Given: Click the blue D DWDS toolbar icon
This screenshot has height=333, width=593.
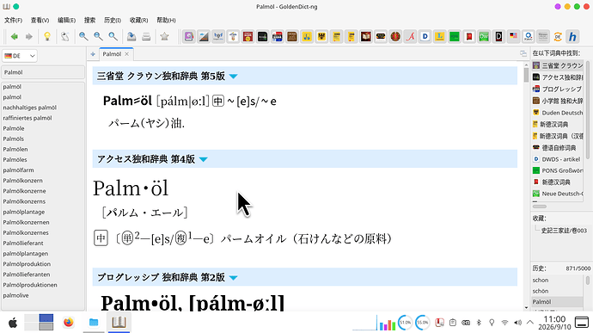Looking at the screenshot, I should [425, 37].
